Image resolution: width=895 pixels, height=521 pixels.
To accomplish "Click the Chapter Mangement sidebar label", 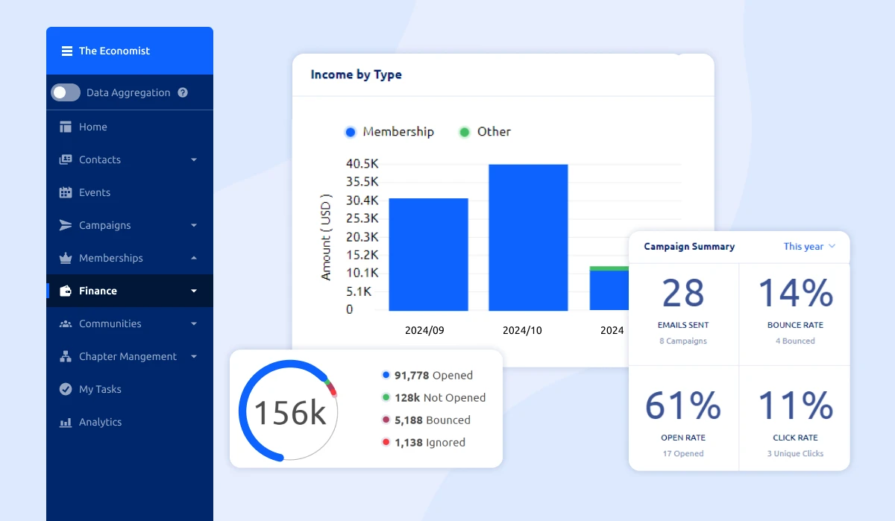I will click(x=128, y=356).
